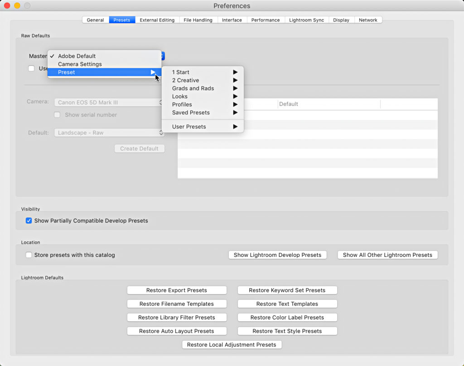This screenshot has width=464, height=366.
Task: Expand the User Presets submenu
Action: coord(203,127)
